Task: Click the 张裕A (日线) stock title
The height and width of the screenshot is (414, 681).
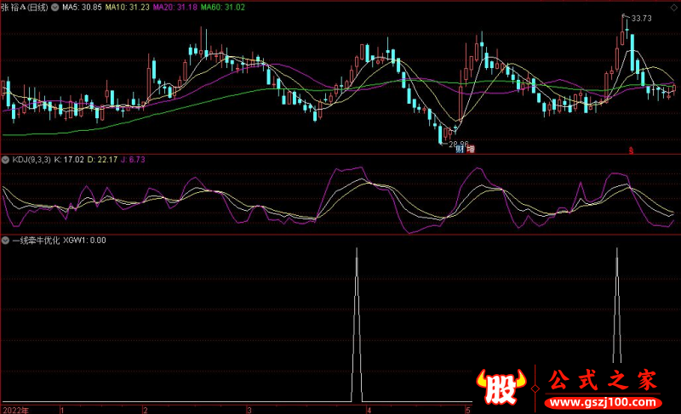Action: tap(25, 7)
